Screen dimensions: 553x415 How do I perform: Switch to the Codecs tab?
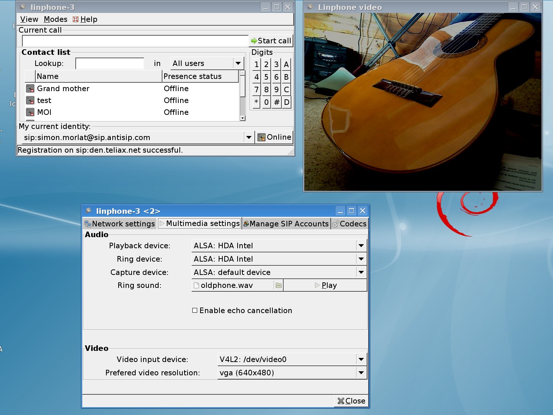350,224
